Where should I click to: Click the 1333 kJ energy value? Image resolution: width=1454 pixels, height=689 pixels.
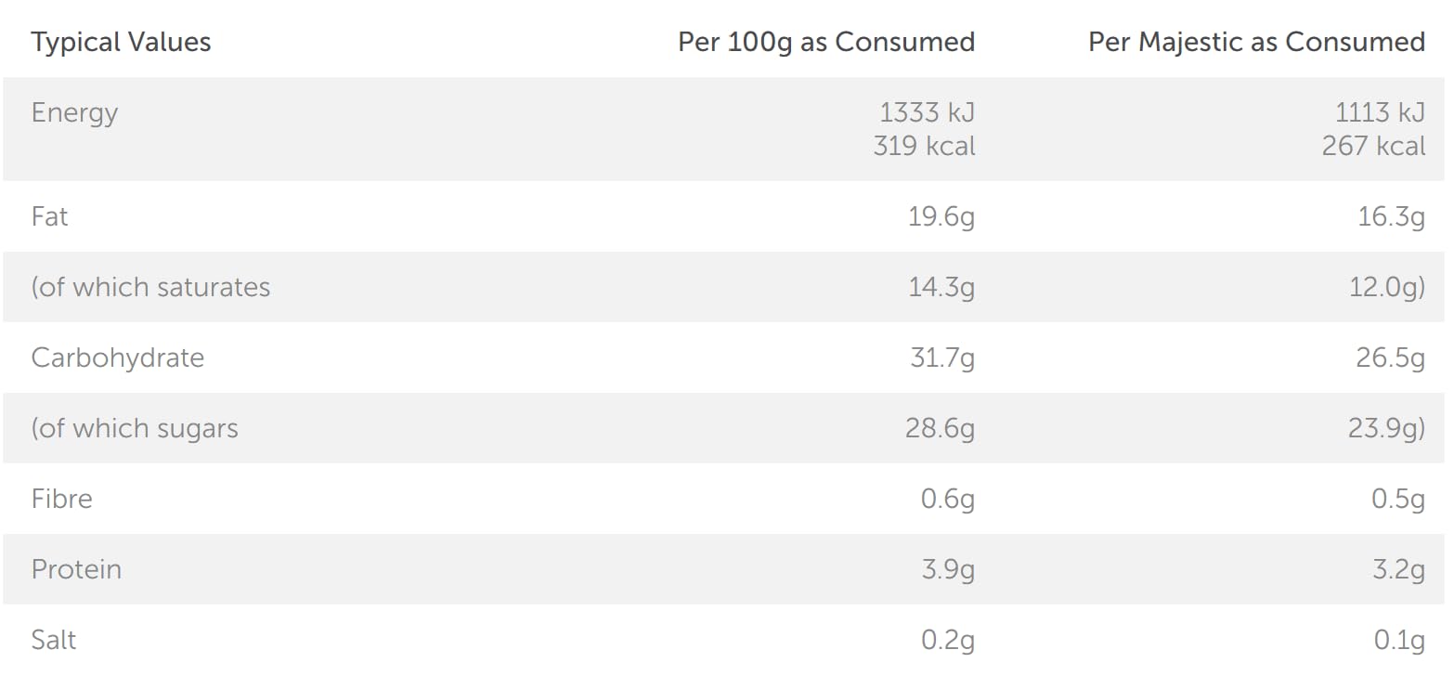coord(927,112)
